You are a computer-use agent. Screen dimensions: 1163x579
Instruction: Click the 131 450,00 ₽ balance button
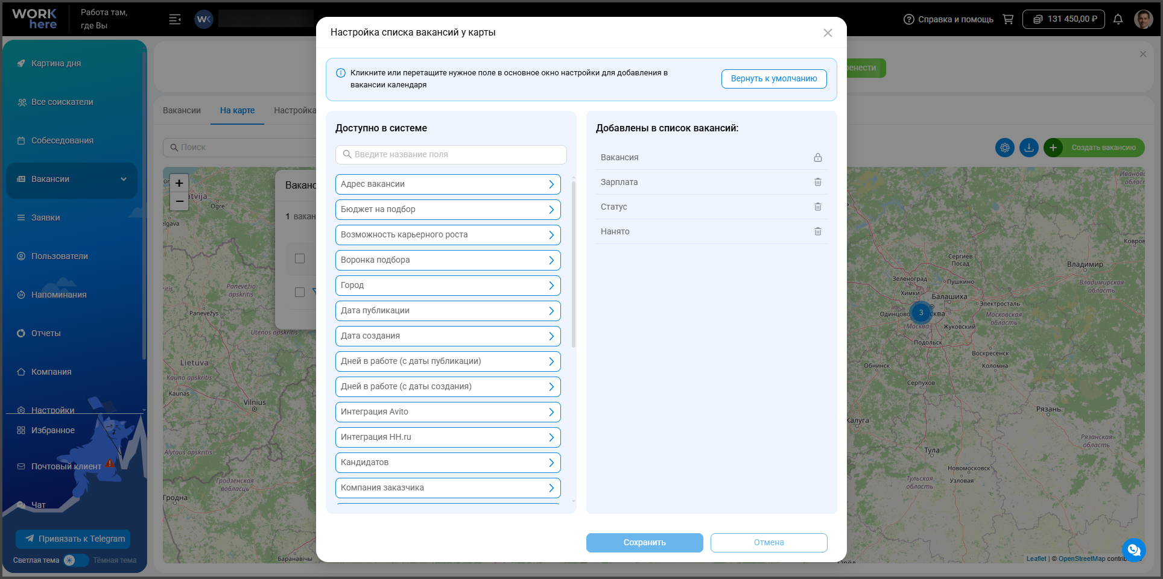(1064, 19)
